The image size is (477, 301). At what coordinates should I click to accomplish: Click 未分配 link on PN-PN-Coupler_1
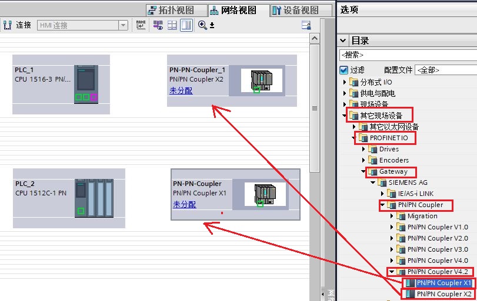[181, 90]
